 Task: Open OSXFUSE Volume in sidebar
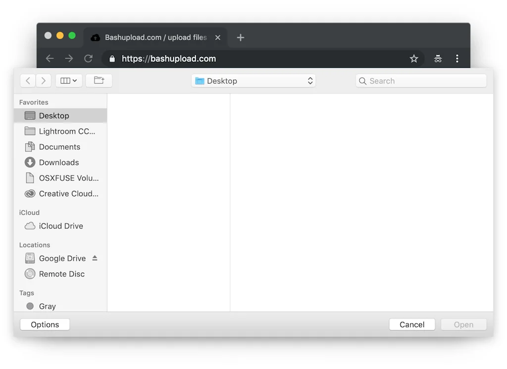[x=60, y=178]
